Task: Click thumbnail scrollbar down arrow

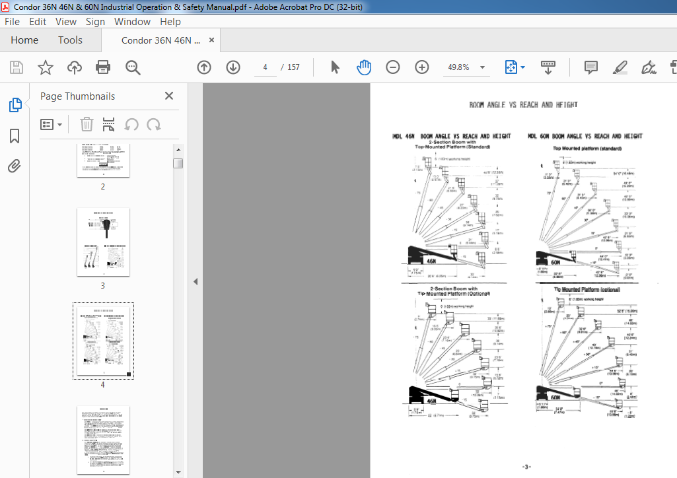Action: (x=178, y=473)
